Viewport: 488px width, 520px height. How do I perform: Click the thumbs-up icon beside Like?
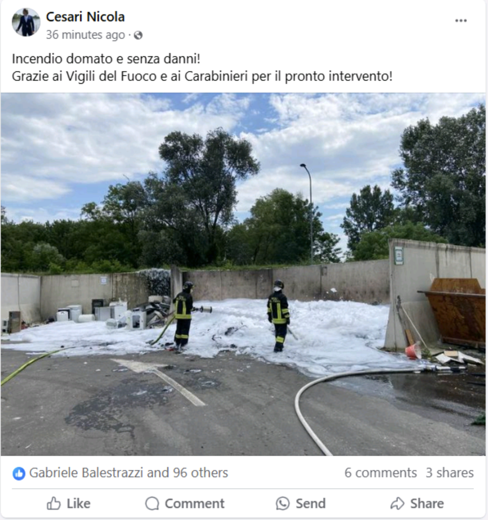coord(53,503)
